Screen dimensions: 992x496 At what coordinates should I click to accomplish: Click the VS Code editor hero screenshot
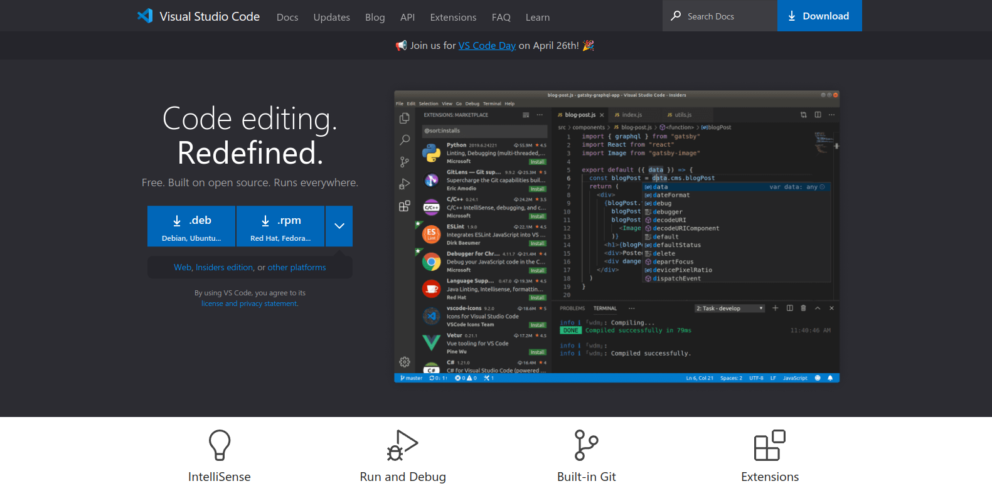[617, 236]
